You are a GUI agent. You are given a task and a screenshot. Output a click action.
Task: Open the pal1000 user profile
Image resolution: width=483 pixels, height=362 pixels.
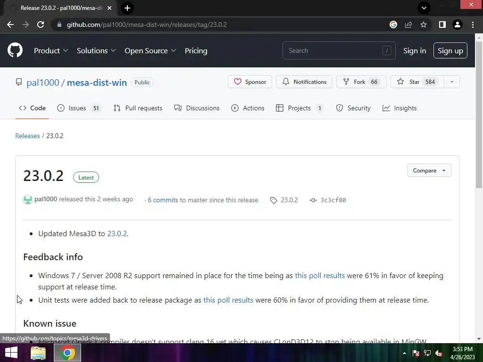43,82
